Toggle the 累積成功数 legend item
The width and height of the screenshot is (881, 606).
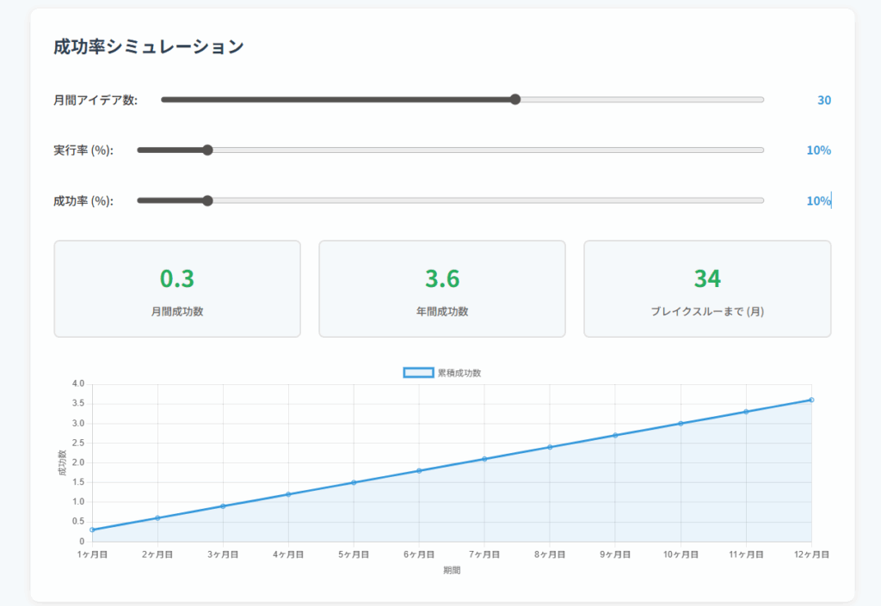point(447,372)
